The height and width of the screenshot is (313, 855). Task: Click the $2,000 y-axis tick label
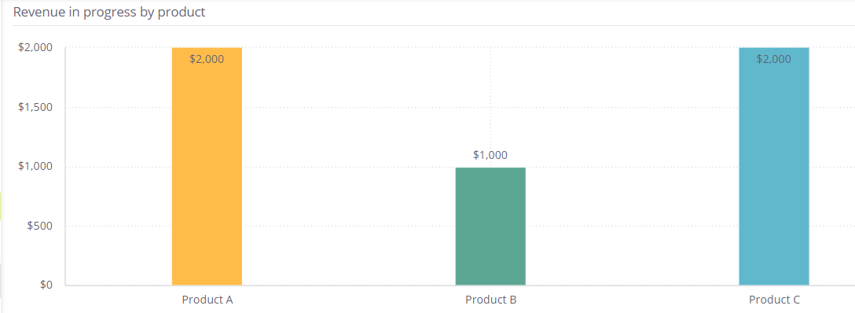tap(35, 47)
